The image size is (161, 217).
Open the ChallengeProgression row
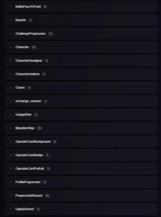click(x=81, y=34)
